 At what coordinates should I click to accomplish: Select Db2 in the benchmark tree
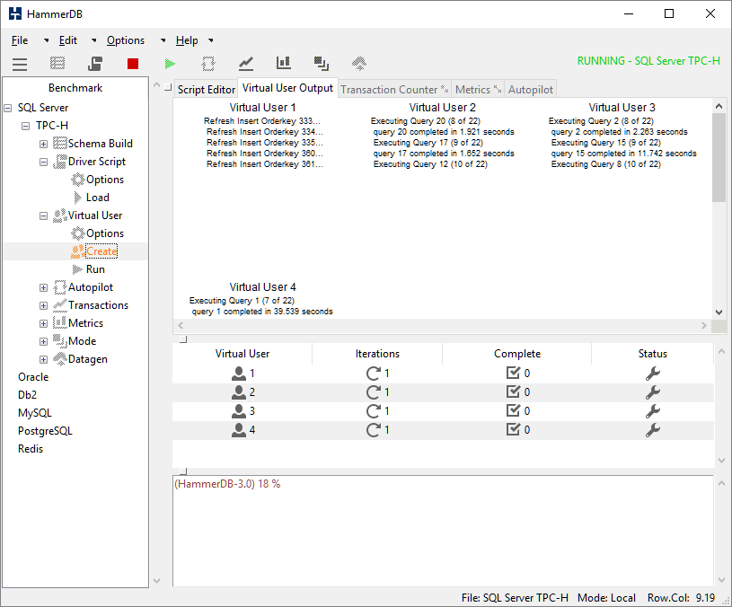click(27, 395)
